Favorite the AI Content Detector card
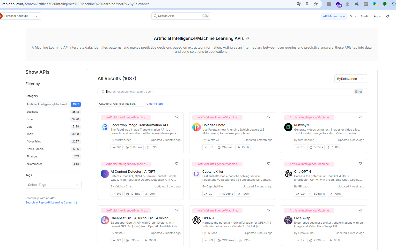Viewport: 396px width, 250px height. pyautogui.click(x=177, y=164)
